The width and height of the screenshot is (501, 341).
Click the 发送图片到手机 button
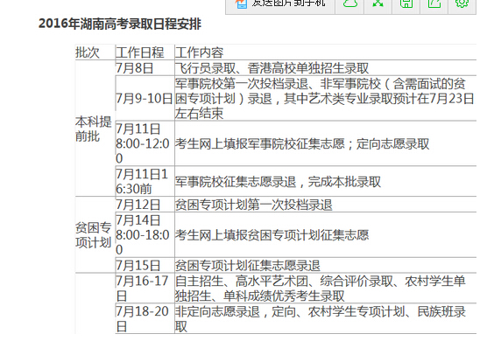pos(280,4)
